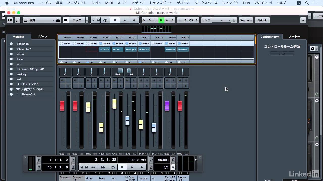This screenshot has height=181, width=323.
Task: Toggle punch in icon in transport panel
Action: 73,160
